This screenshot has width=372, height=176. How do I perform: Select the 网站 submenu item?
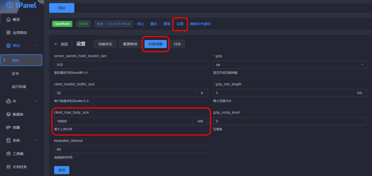pyautogui.click(x=21, y=60)
